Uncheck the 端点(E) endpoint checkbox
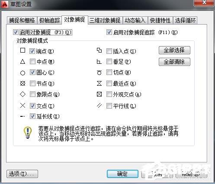The width and height of the screenshot is (215, 184). click(32, 51)
